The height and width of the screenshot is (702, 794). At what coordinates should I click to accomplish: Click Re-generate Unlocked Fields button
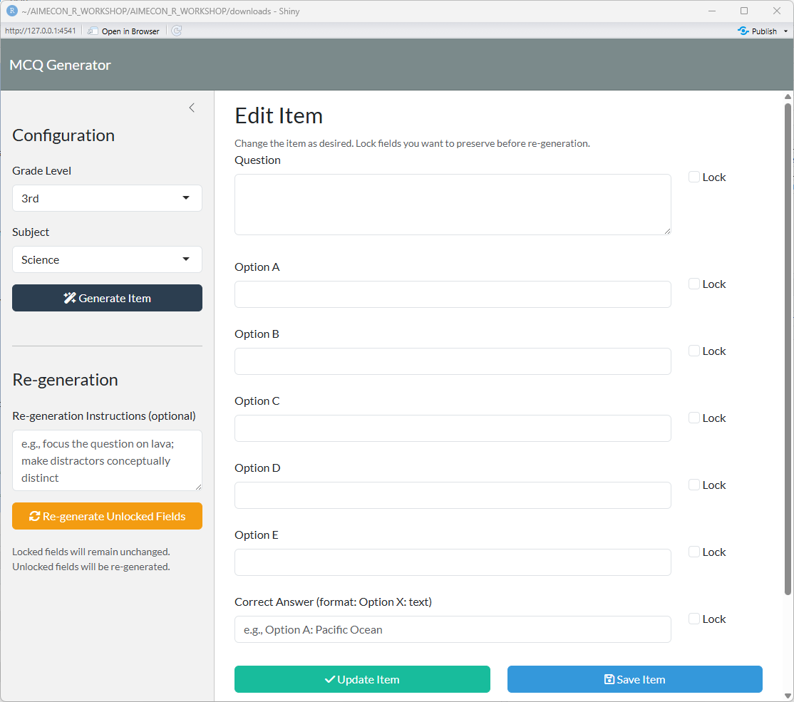pos(107,516)
